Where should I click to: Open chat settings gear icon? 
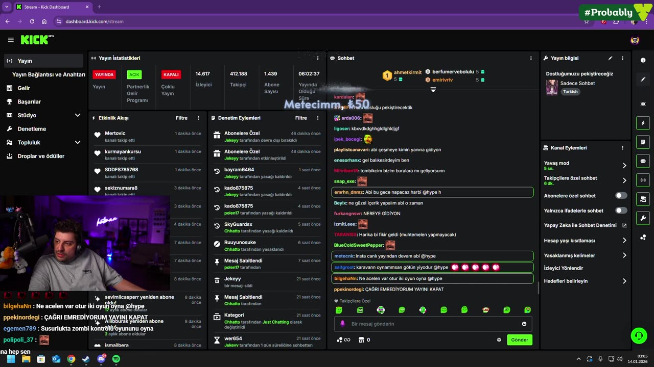499,340
